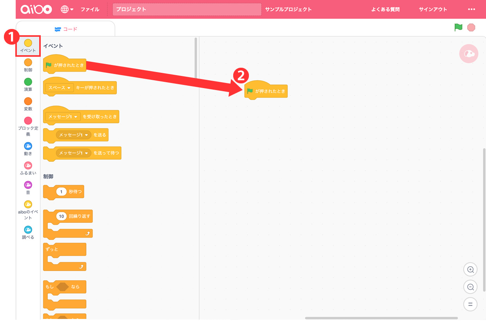The height and width of the screenshot is (321, 486).
Task: Select the 音 category icon
Action: [28, 185]
